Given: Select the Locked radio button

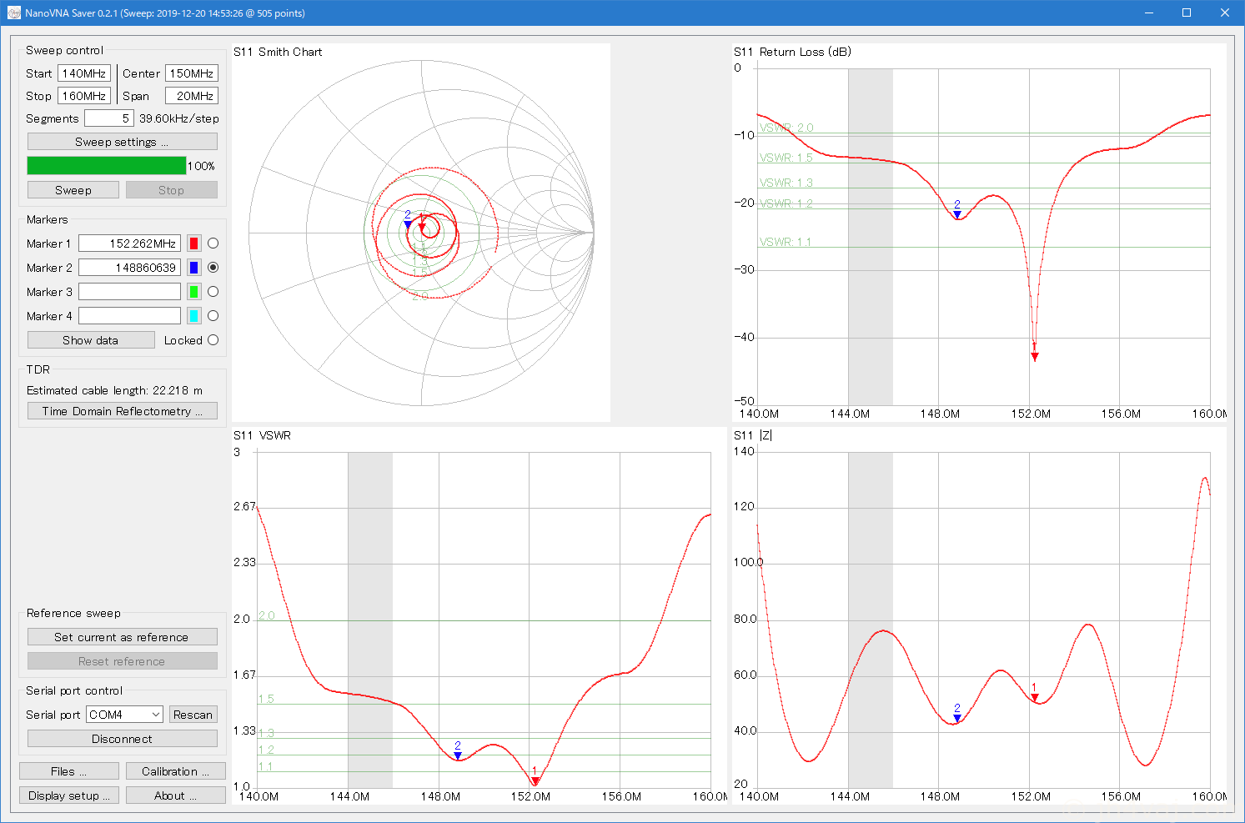Looking at the screenshot, I should (213, 340).
